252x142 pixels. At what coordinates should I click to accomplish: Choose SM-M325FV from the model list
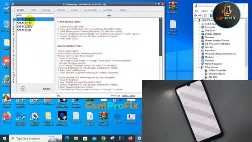[35, 26]
